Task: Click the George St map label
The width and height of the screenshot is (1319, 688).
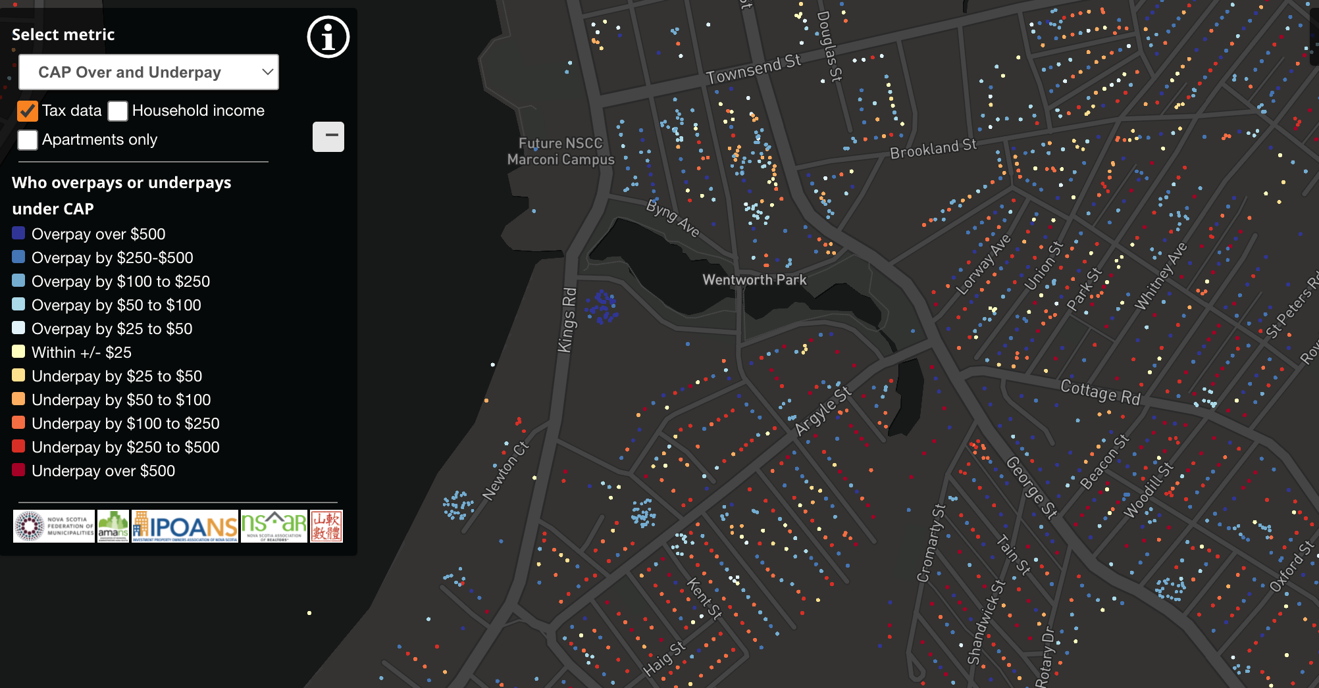Action: click(x=1031, y=487)
